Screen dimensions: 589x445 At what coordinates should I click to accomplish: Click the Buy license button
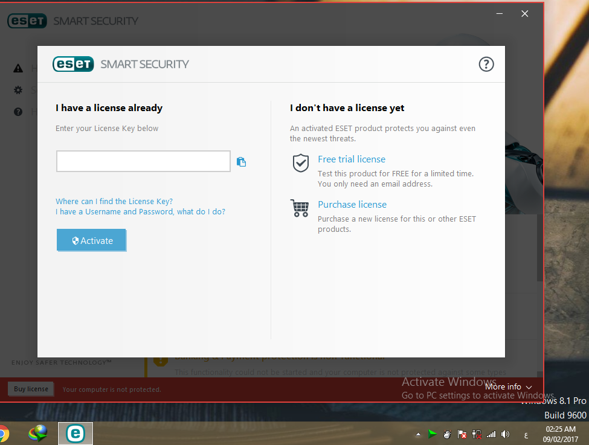(31, 389)
